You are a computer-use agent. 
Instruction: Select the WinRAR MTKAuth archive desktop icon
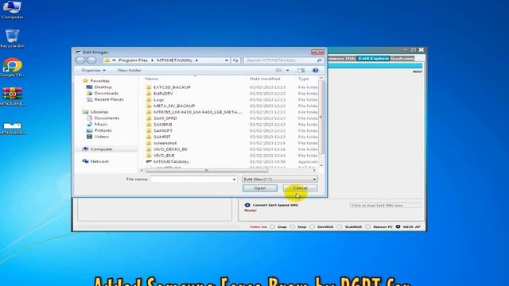coord(13,96)
